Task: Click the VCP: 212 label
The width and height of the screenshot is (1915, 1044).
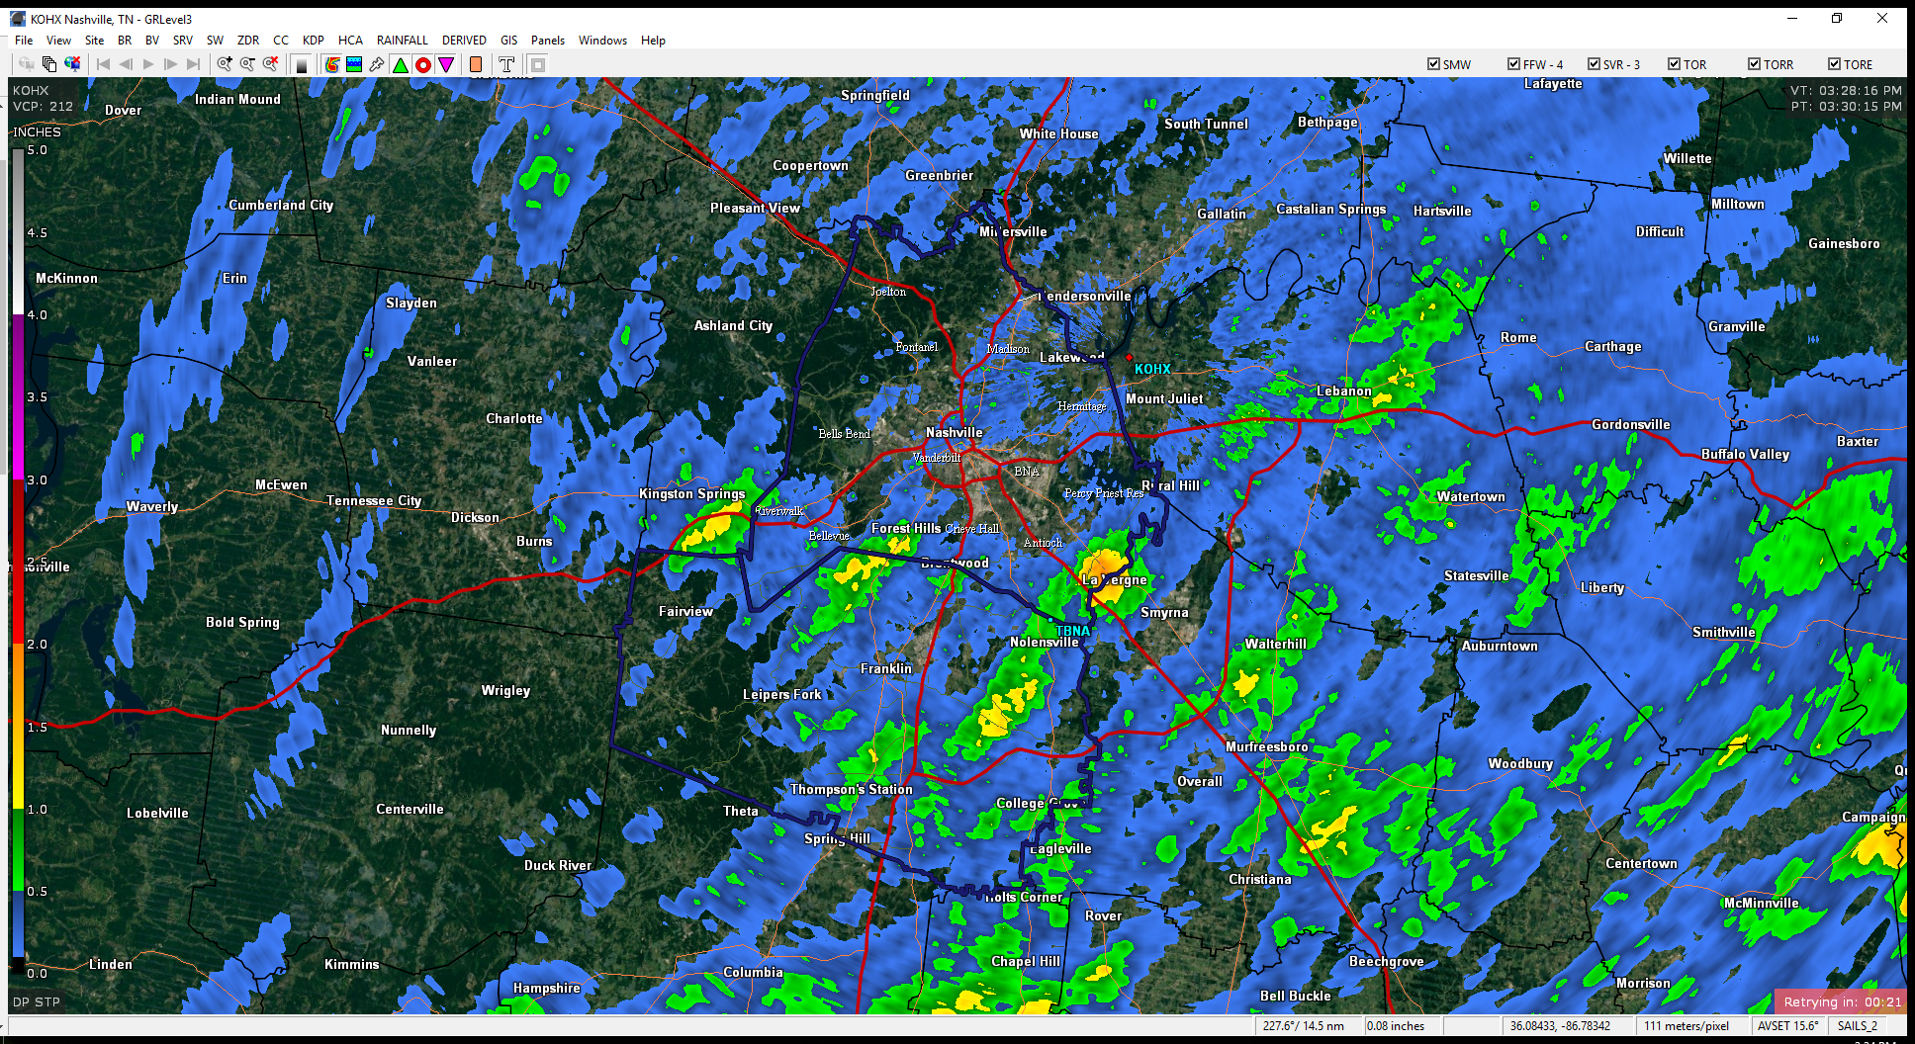Action: click(x=44, y=107)
